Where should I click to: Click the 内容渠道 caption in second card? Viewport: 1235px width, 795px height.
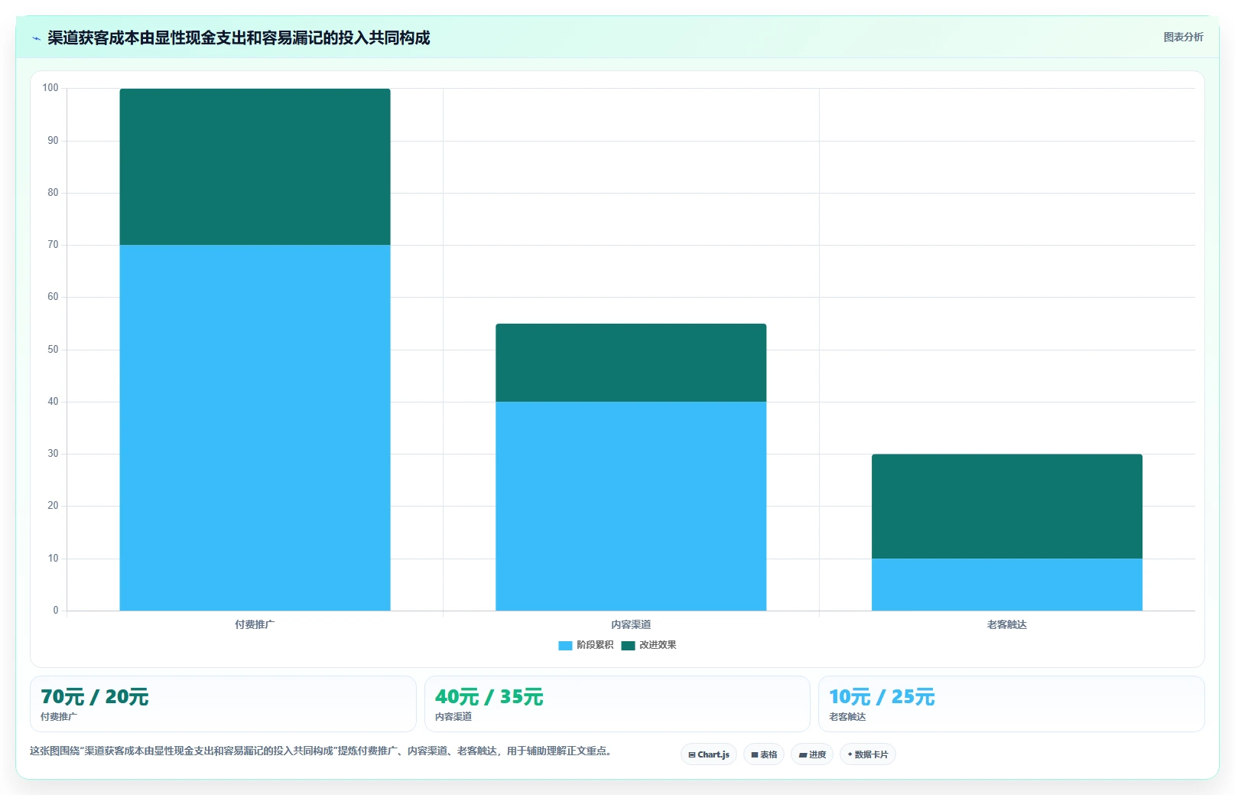coord(453,717)
